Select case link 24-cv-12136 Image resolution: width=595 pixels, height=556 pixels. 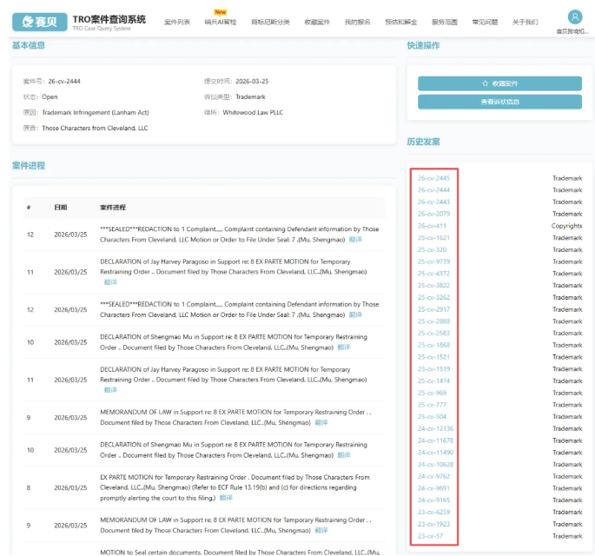[x=435, y=428]
